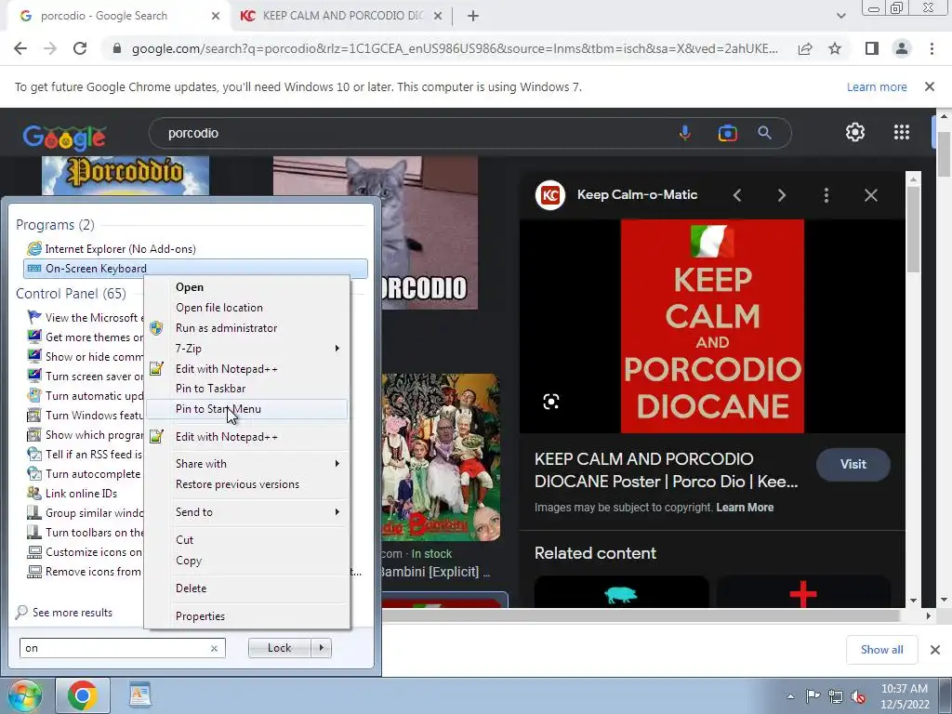
Task: Go to Google logo homepage
Action: coord(64,138)
